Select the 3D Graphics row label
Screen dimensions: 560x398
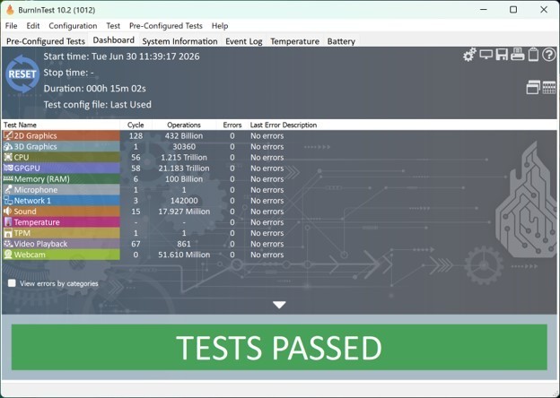point(35,147)
